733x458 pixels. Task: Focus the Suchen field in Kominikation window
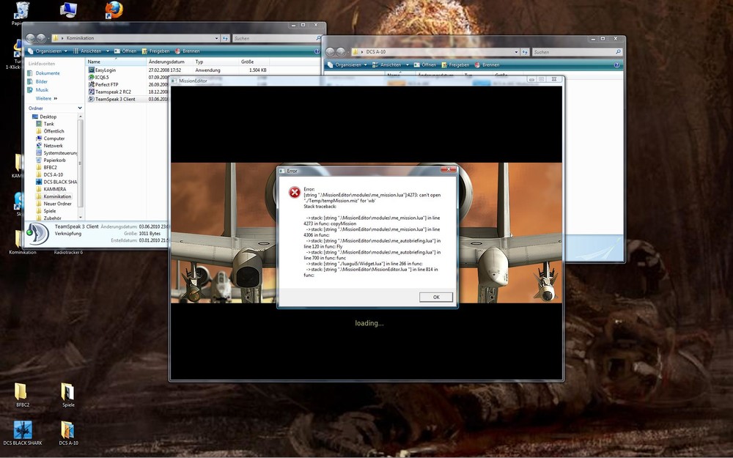[273, 38]
